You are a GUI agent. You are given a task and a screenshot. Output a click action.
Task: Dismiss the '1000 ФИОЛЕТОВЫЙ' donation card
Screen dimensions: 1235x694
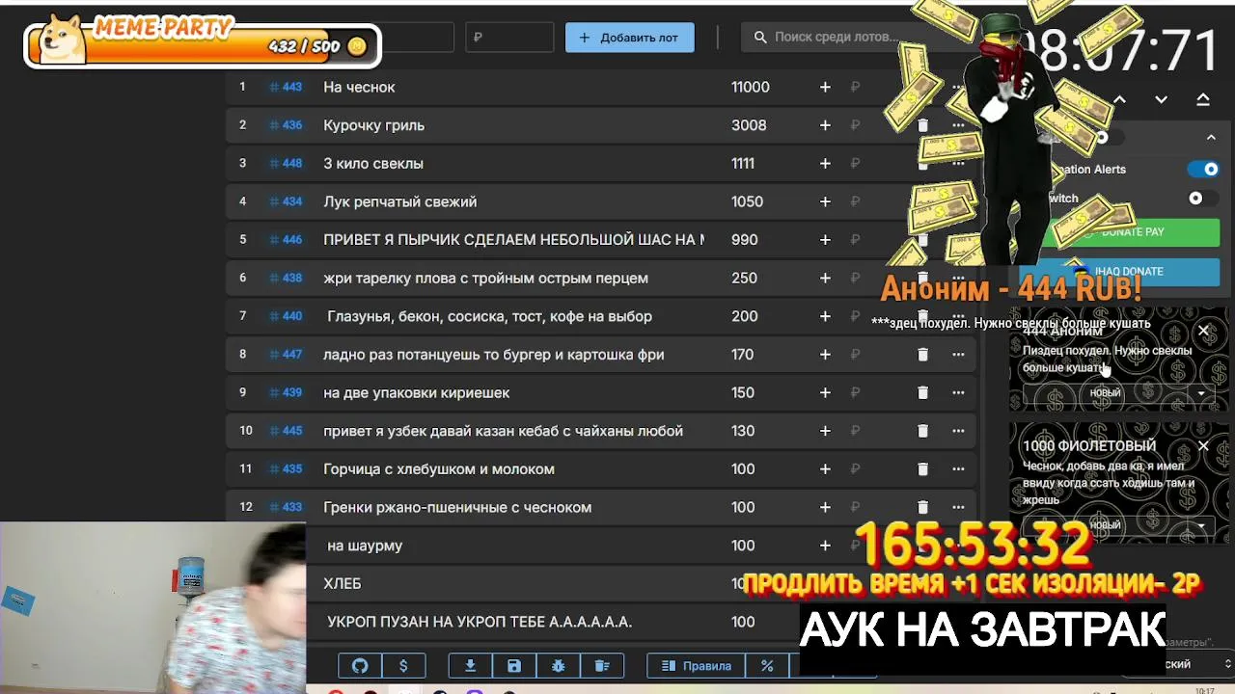pos(1203,445)
